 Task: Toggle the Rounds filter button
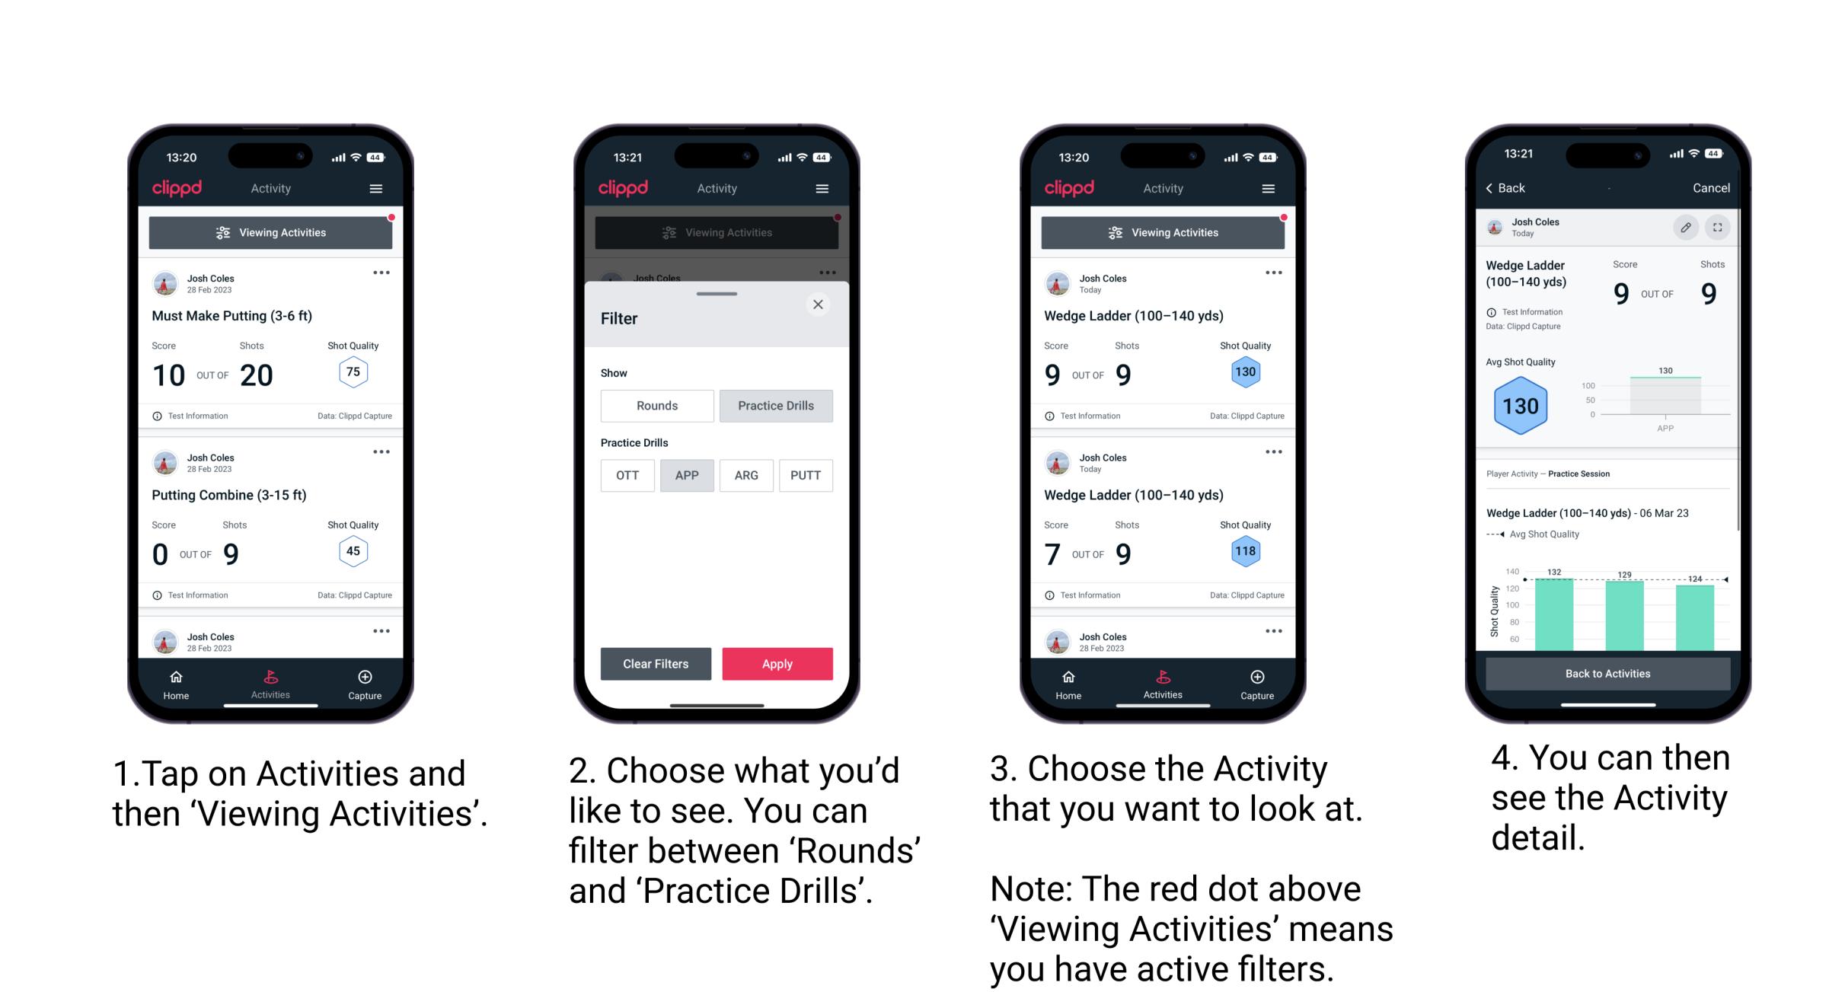pyautogui.click(x=655, y=406)
